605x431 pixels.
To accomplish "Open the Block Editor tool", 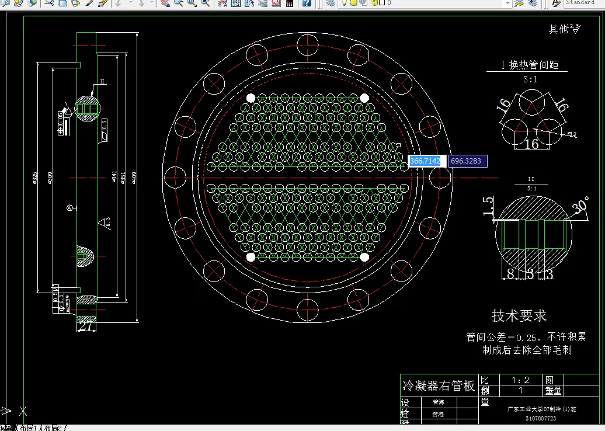I will coord(103,3).
